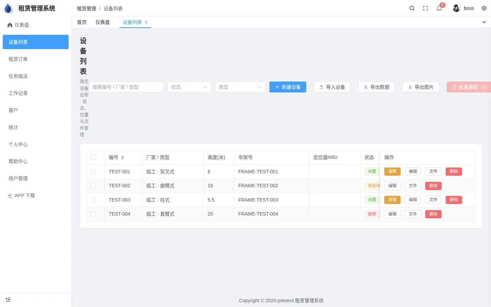This screenshot has width=491, height=307.
Task: Click the 导入设备 button
Action: 332,87
